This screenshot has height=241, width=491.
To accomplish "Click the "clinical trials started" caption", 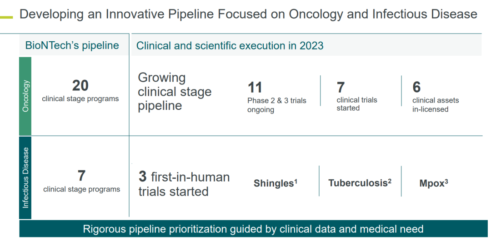I will pos(356,104).
